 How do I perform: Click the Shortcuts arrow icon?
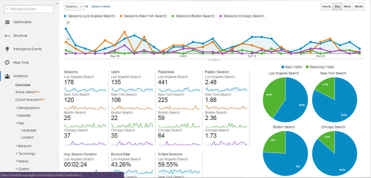click(x=8, y=36)
